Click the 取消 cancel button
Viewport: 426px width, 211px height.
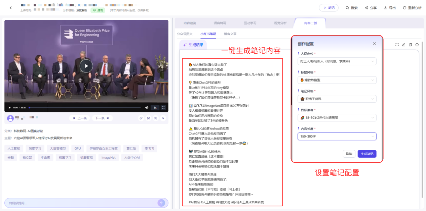(x=349, y=154)
